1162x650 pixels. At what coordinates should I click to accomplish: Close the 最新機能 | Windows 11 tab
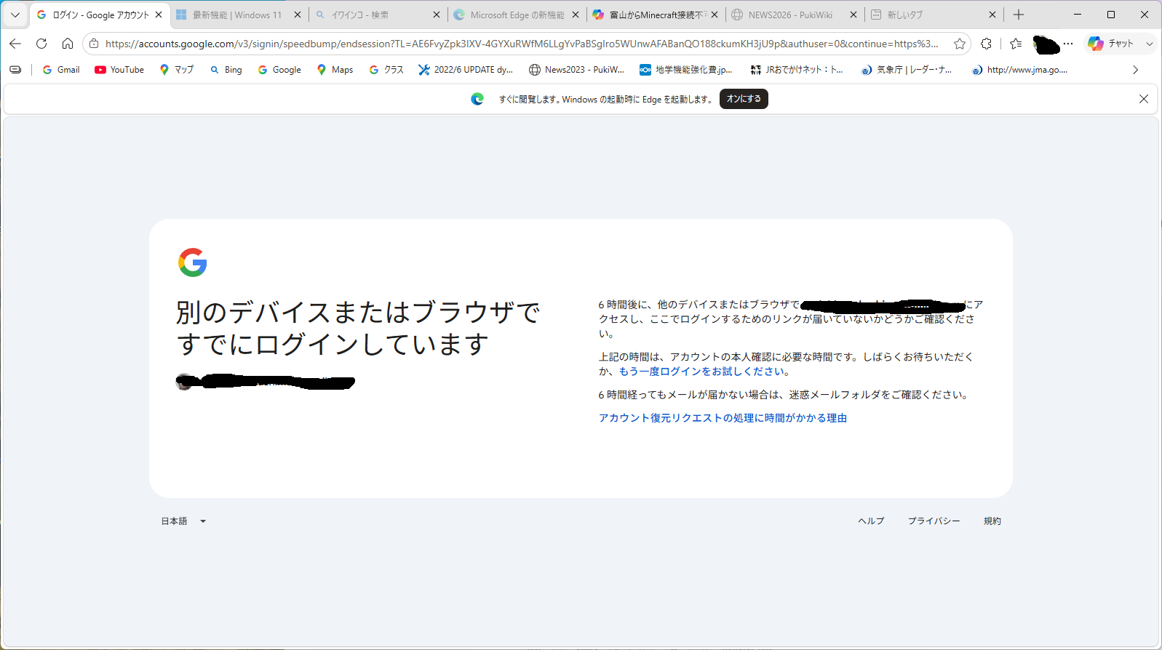tap(298, 15)
